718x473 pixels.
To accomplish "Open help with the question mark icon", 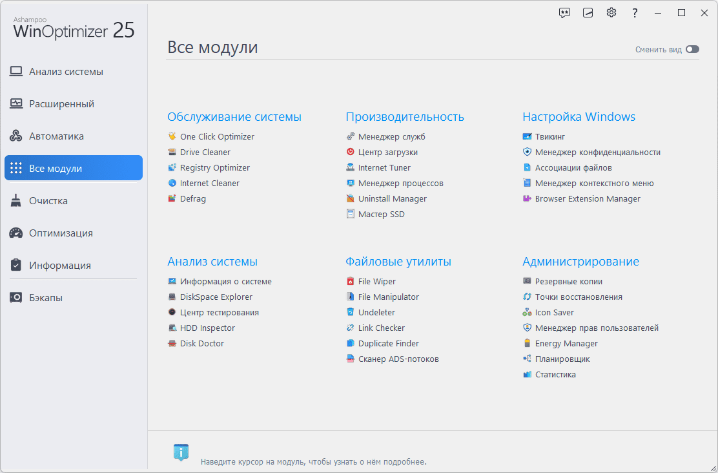I will pyautogui.click(x=635, y=13).
